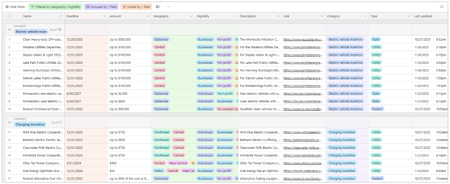The image size is (450, 184).
Task: Open the Grouped by 1 field menu
Action: coord(101,7)
